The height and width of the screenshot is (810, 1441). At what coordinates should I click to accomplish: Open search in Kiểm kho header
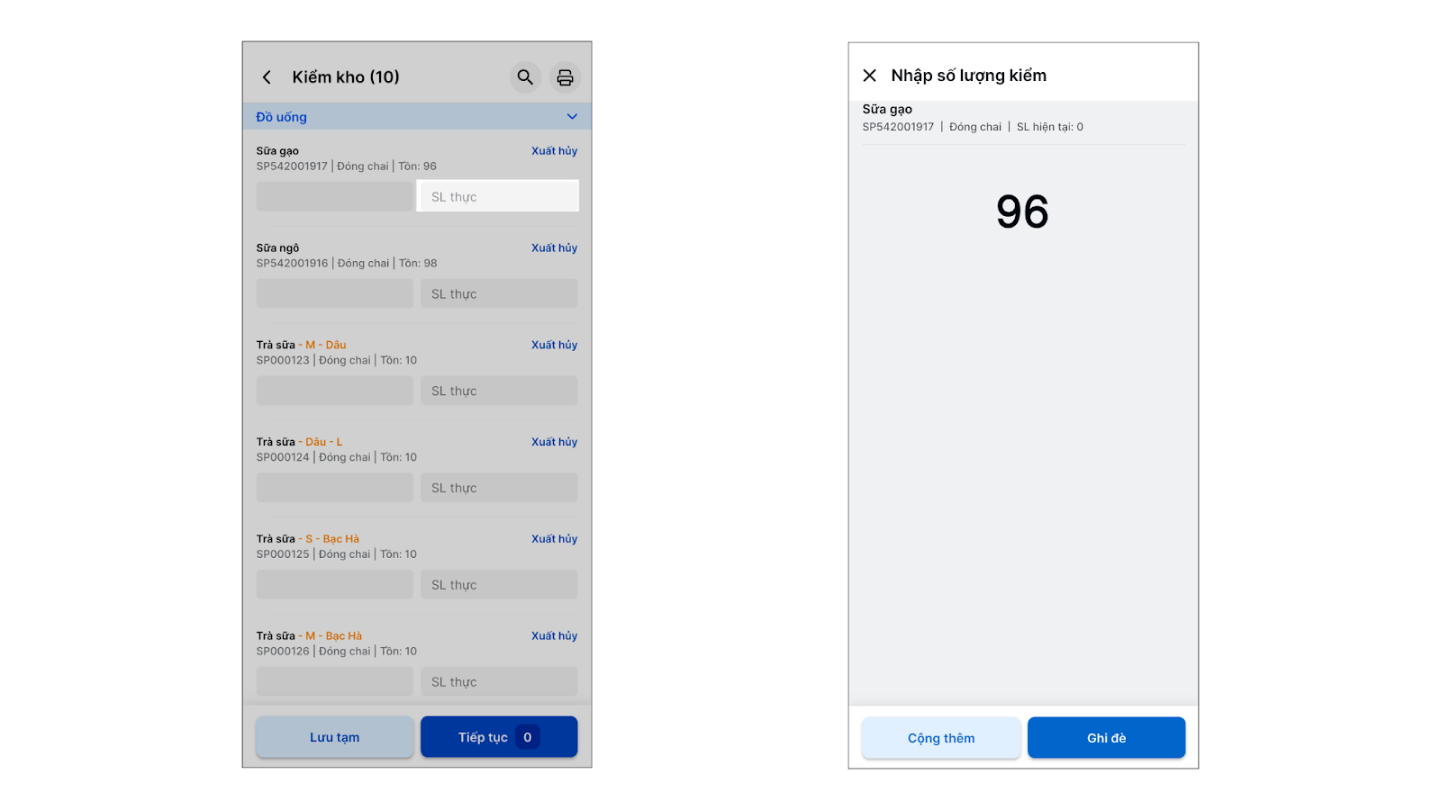525,77
